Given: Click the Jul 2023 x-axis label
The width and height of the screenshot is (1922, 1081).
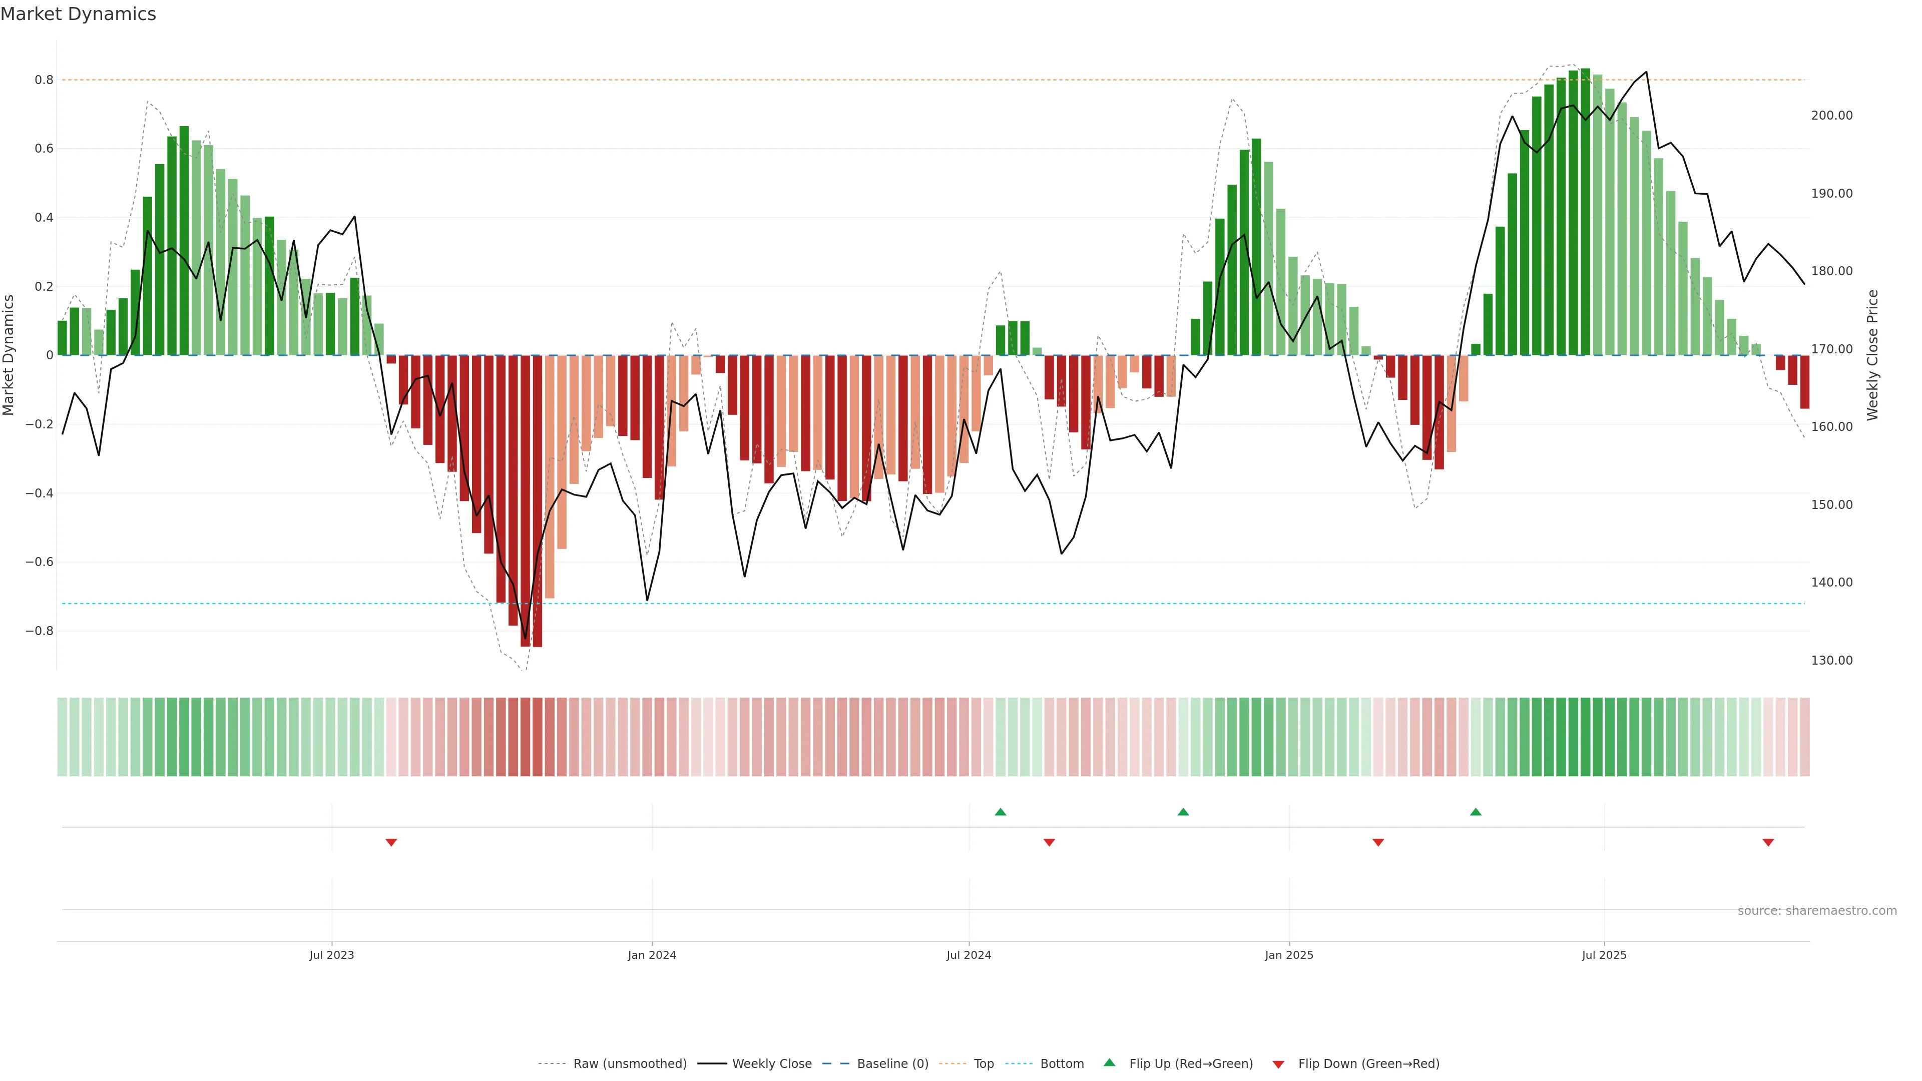Looking at the screenshot, I should pyautogui.click(x=332, y=955).
